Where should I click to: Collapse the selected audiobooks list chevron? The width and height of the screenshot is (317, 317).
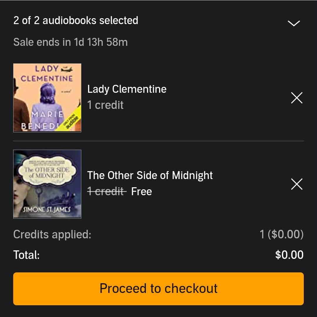click(x=294, y=23)
